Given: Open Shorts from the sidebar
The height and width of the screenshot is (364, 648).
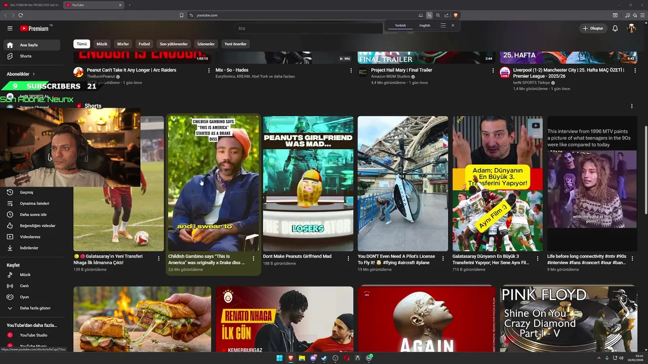Looking at the screenshot, I should 31,56.
